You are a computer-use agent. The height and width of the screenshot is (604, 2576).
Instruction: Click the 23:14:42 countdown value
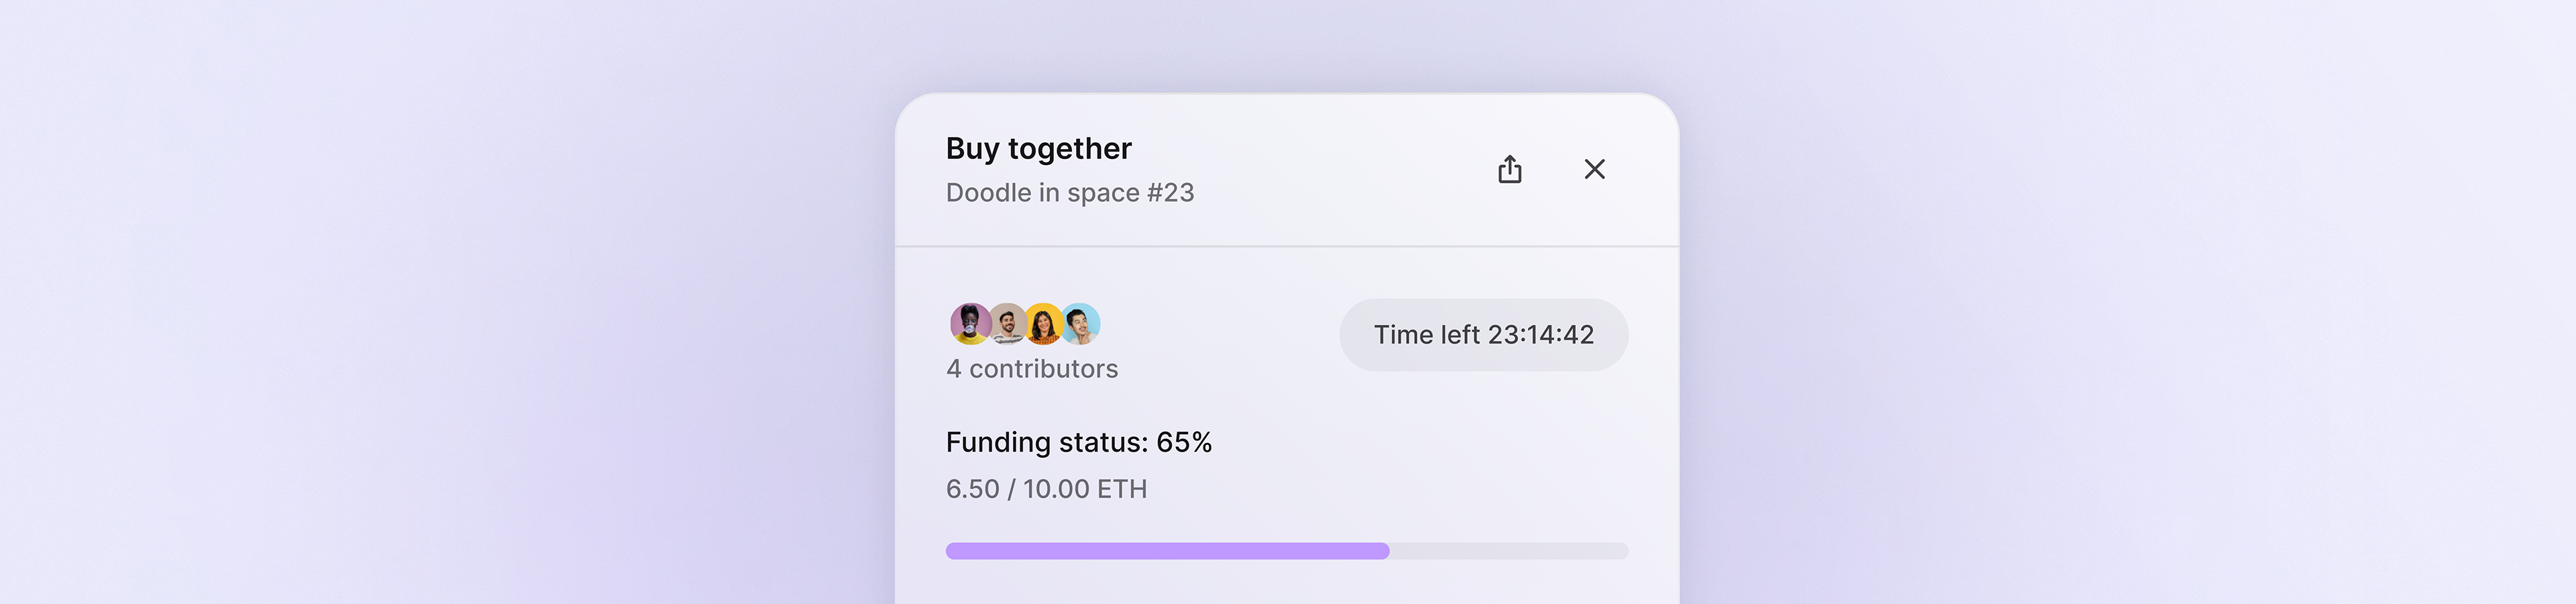pos(1541,335)
